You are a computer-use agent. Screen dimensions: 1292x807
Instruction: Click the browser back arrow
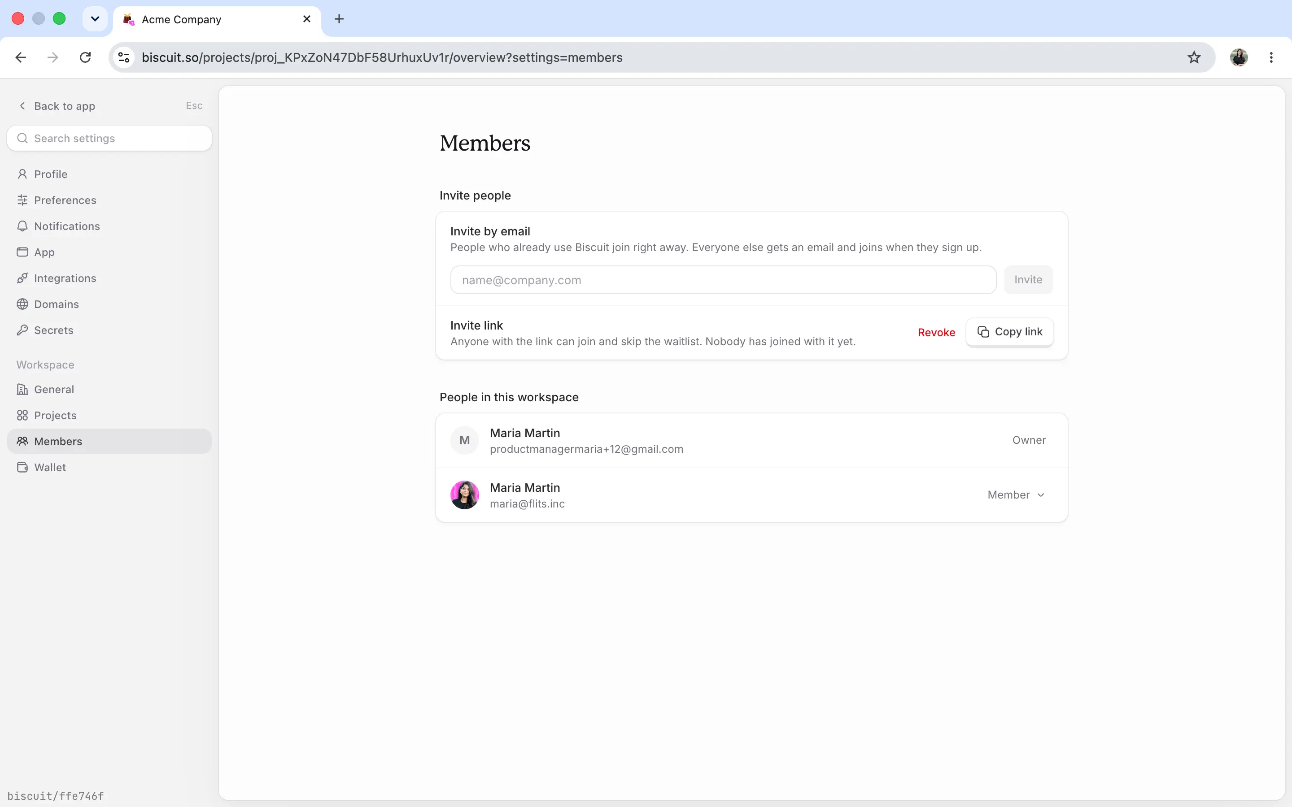coord(21,58)
